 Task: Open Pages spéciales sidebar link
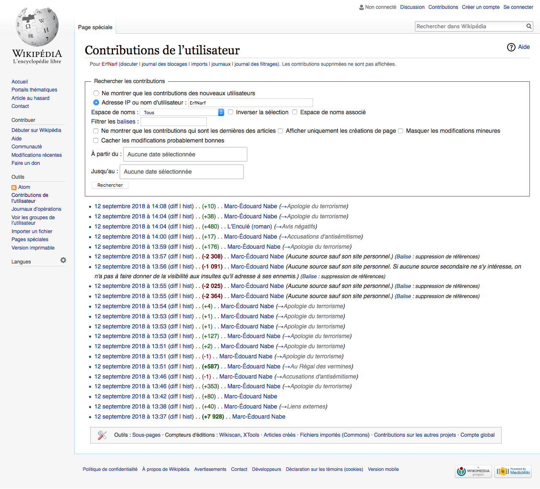[30, 239]
